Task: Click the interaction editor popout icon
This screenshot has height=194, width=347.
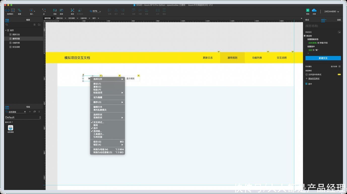Action: pyautogui.click(x=339, y=32)
